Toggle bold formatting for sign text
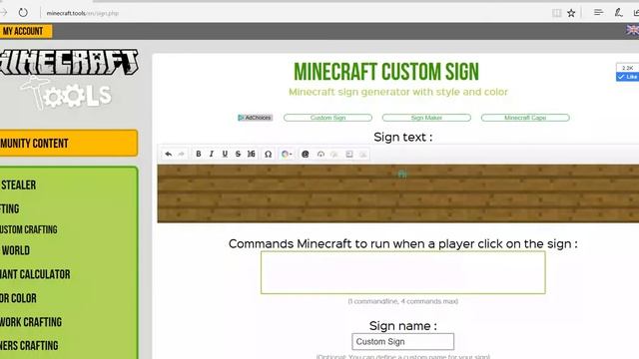 [199, 154]
